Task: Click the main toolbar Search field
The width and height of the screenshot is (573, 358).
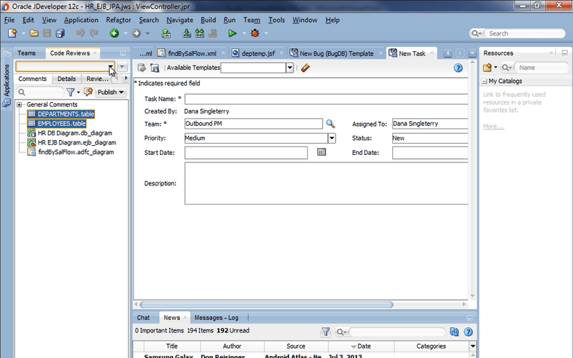Action: pyautogui.click(x=525, y=34)
